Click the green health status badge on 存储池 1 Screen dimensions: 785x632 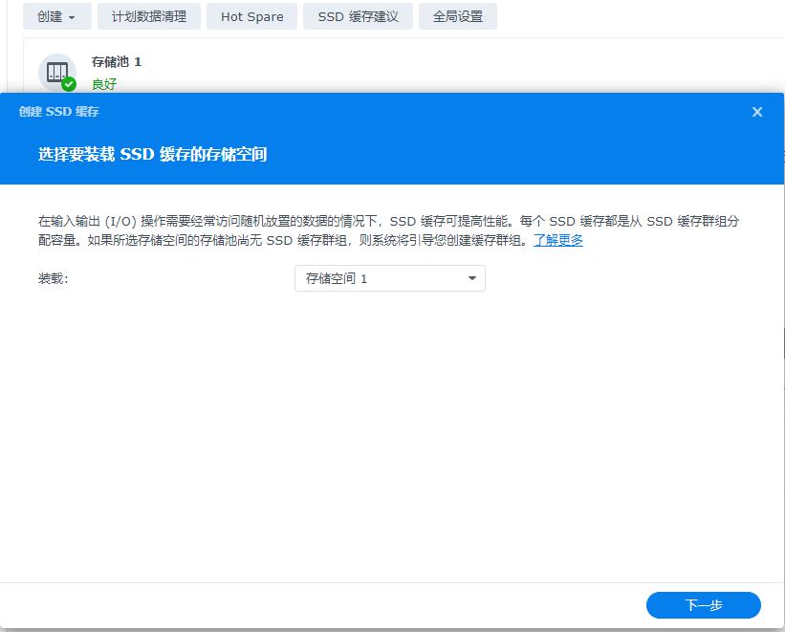tap(68, 83)
